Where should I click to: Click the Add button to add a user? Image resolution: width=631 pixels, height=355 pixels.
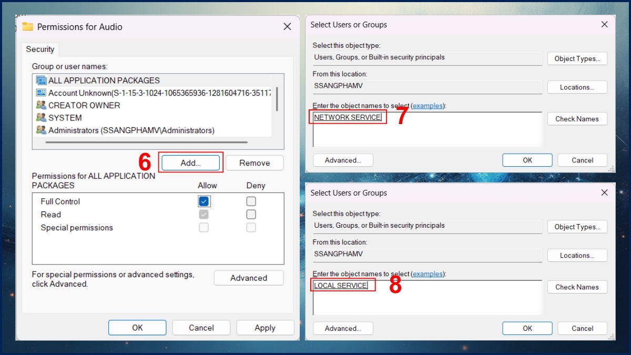click(x=190, y=163)
